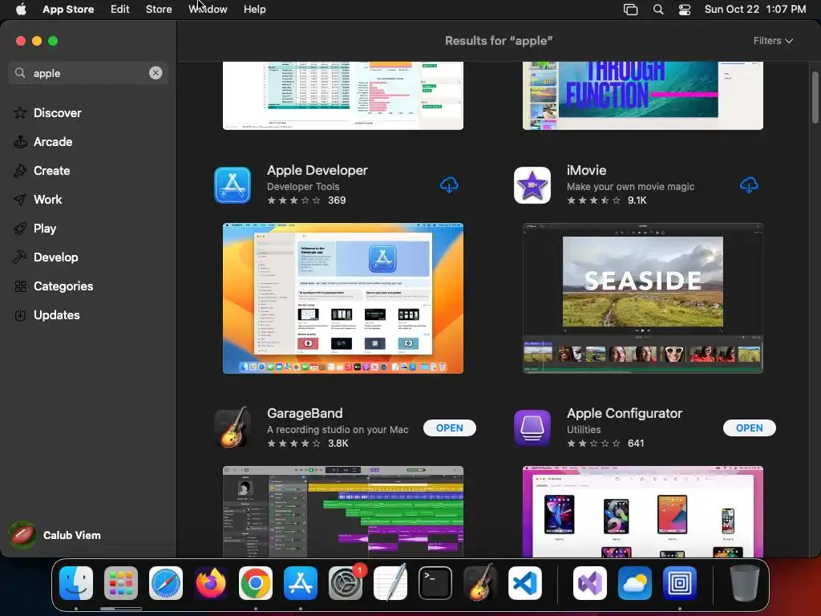Click the Apple Configurator app icon

coord(532,428)
